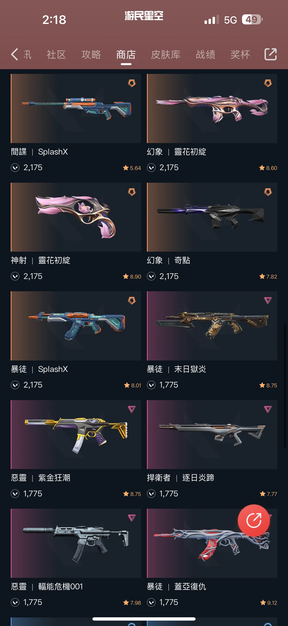
Task: Tap the 暴徒 SplashX title text
Action: click(39, 369)
